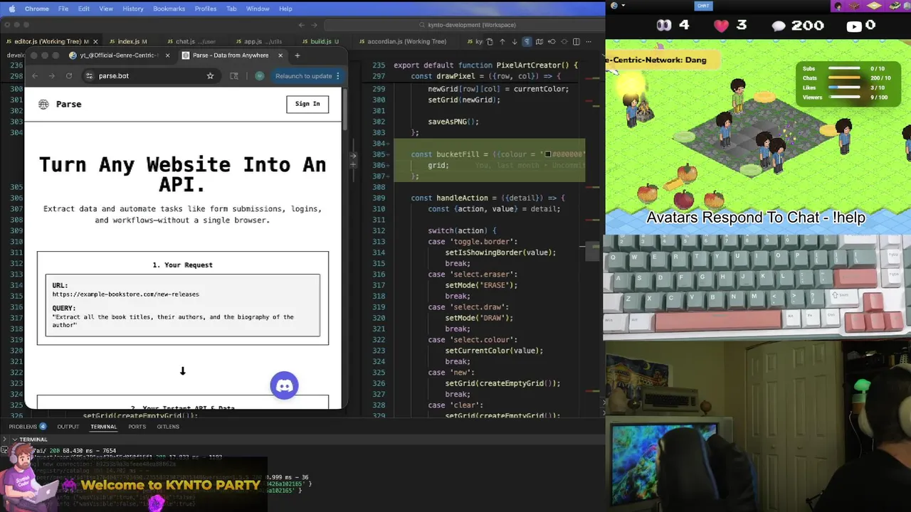Screen dimensions: 911x512
Task: Open the Window menu
Action: (258, 9)
